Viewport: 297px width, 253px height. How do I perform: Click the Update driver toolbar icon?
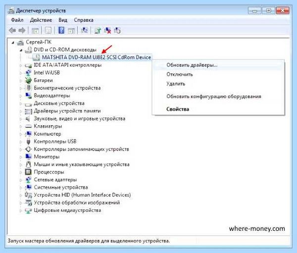[x=98, y=30]
